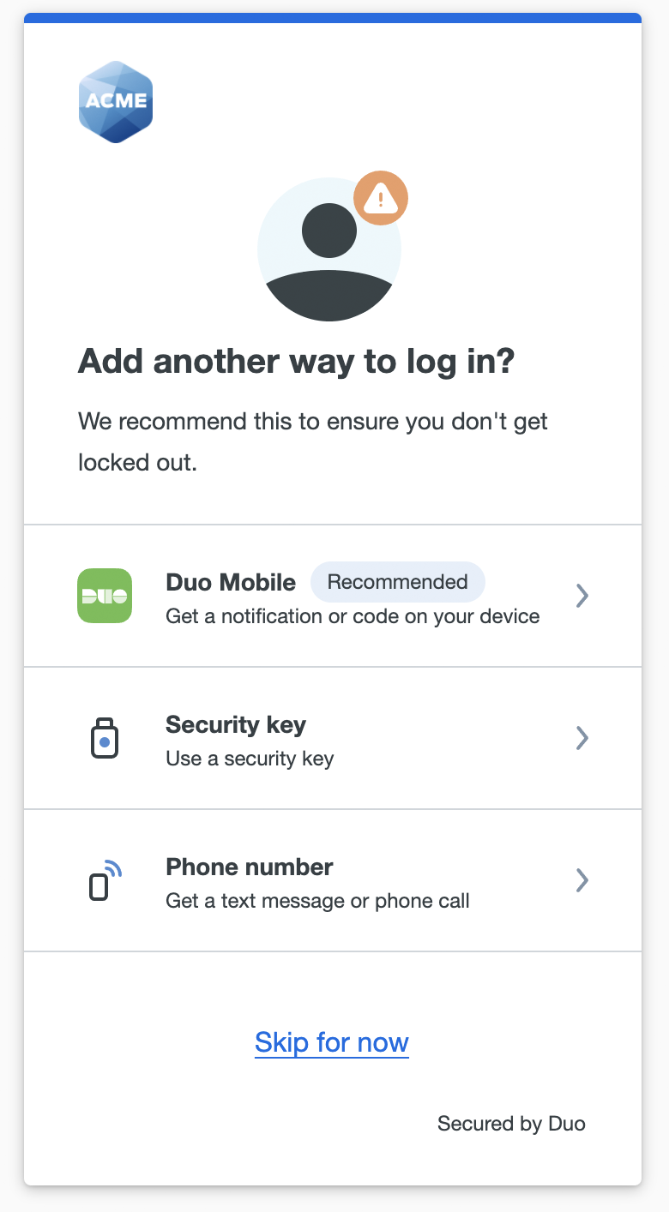Click the phone with signal waves icon
Viewport: 669px width, 1212px height.
click(105, 880)
